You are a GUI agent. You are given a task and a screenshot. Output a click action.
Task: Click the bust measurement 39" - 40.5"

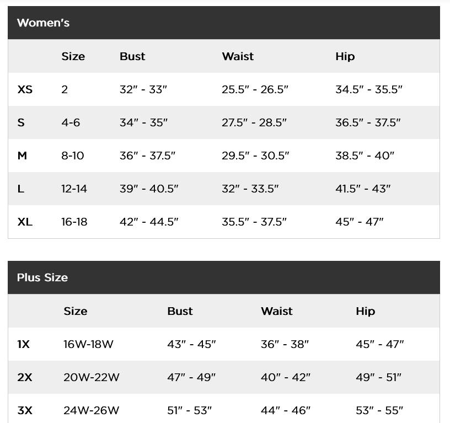click(x=149, y=189)
